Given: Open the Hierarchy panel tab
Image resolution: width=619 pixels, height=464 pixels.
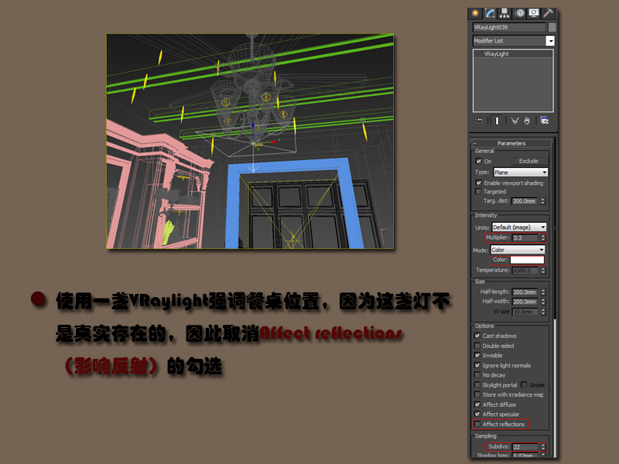Looking at the screenshot, I should 504,13.
